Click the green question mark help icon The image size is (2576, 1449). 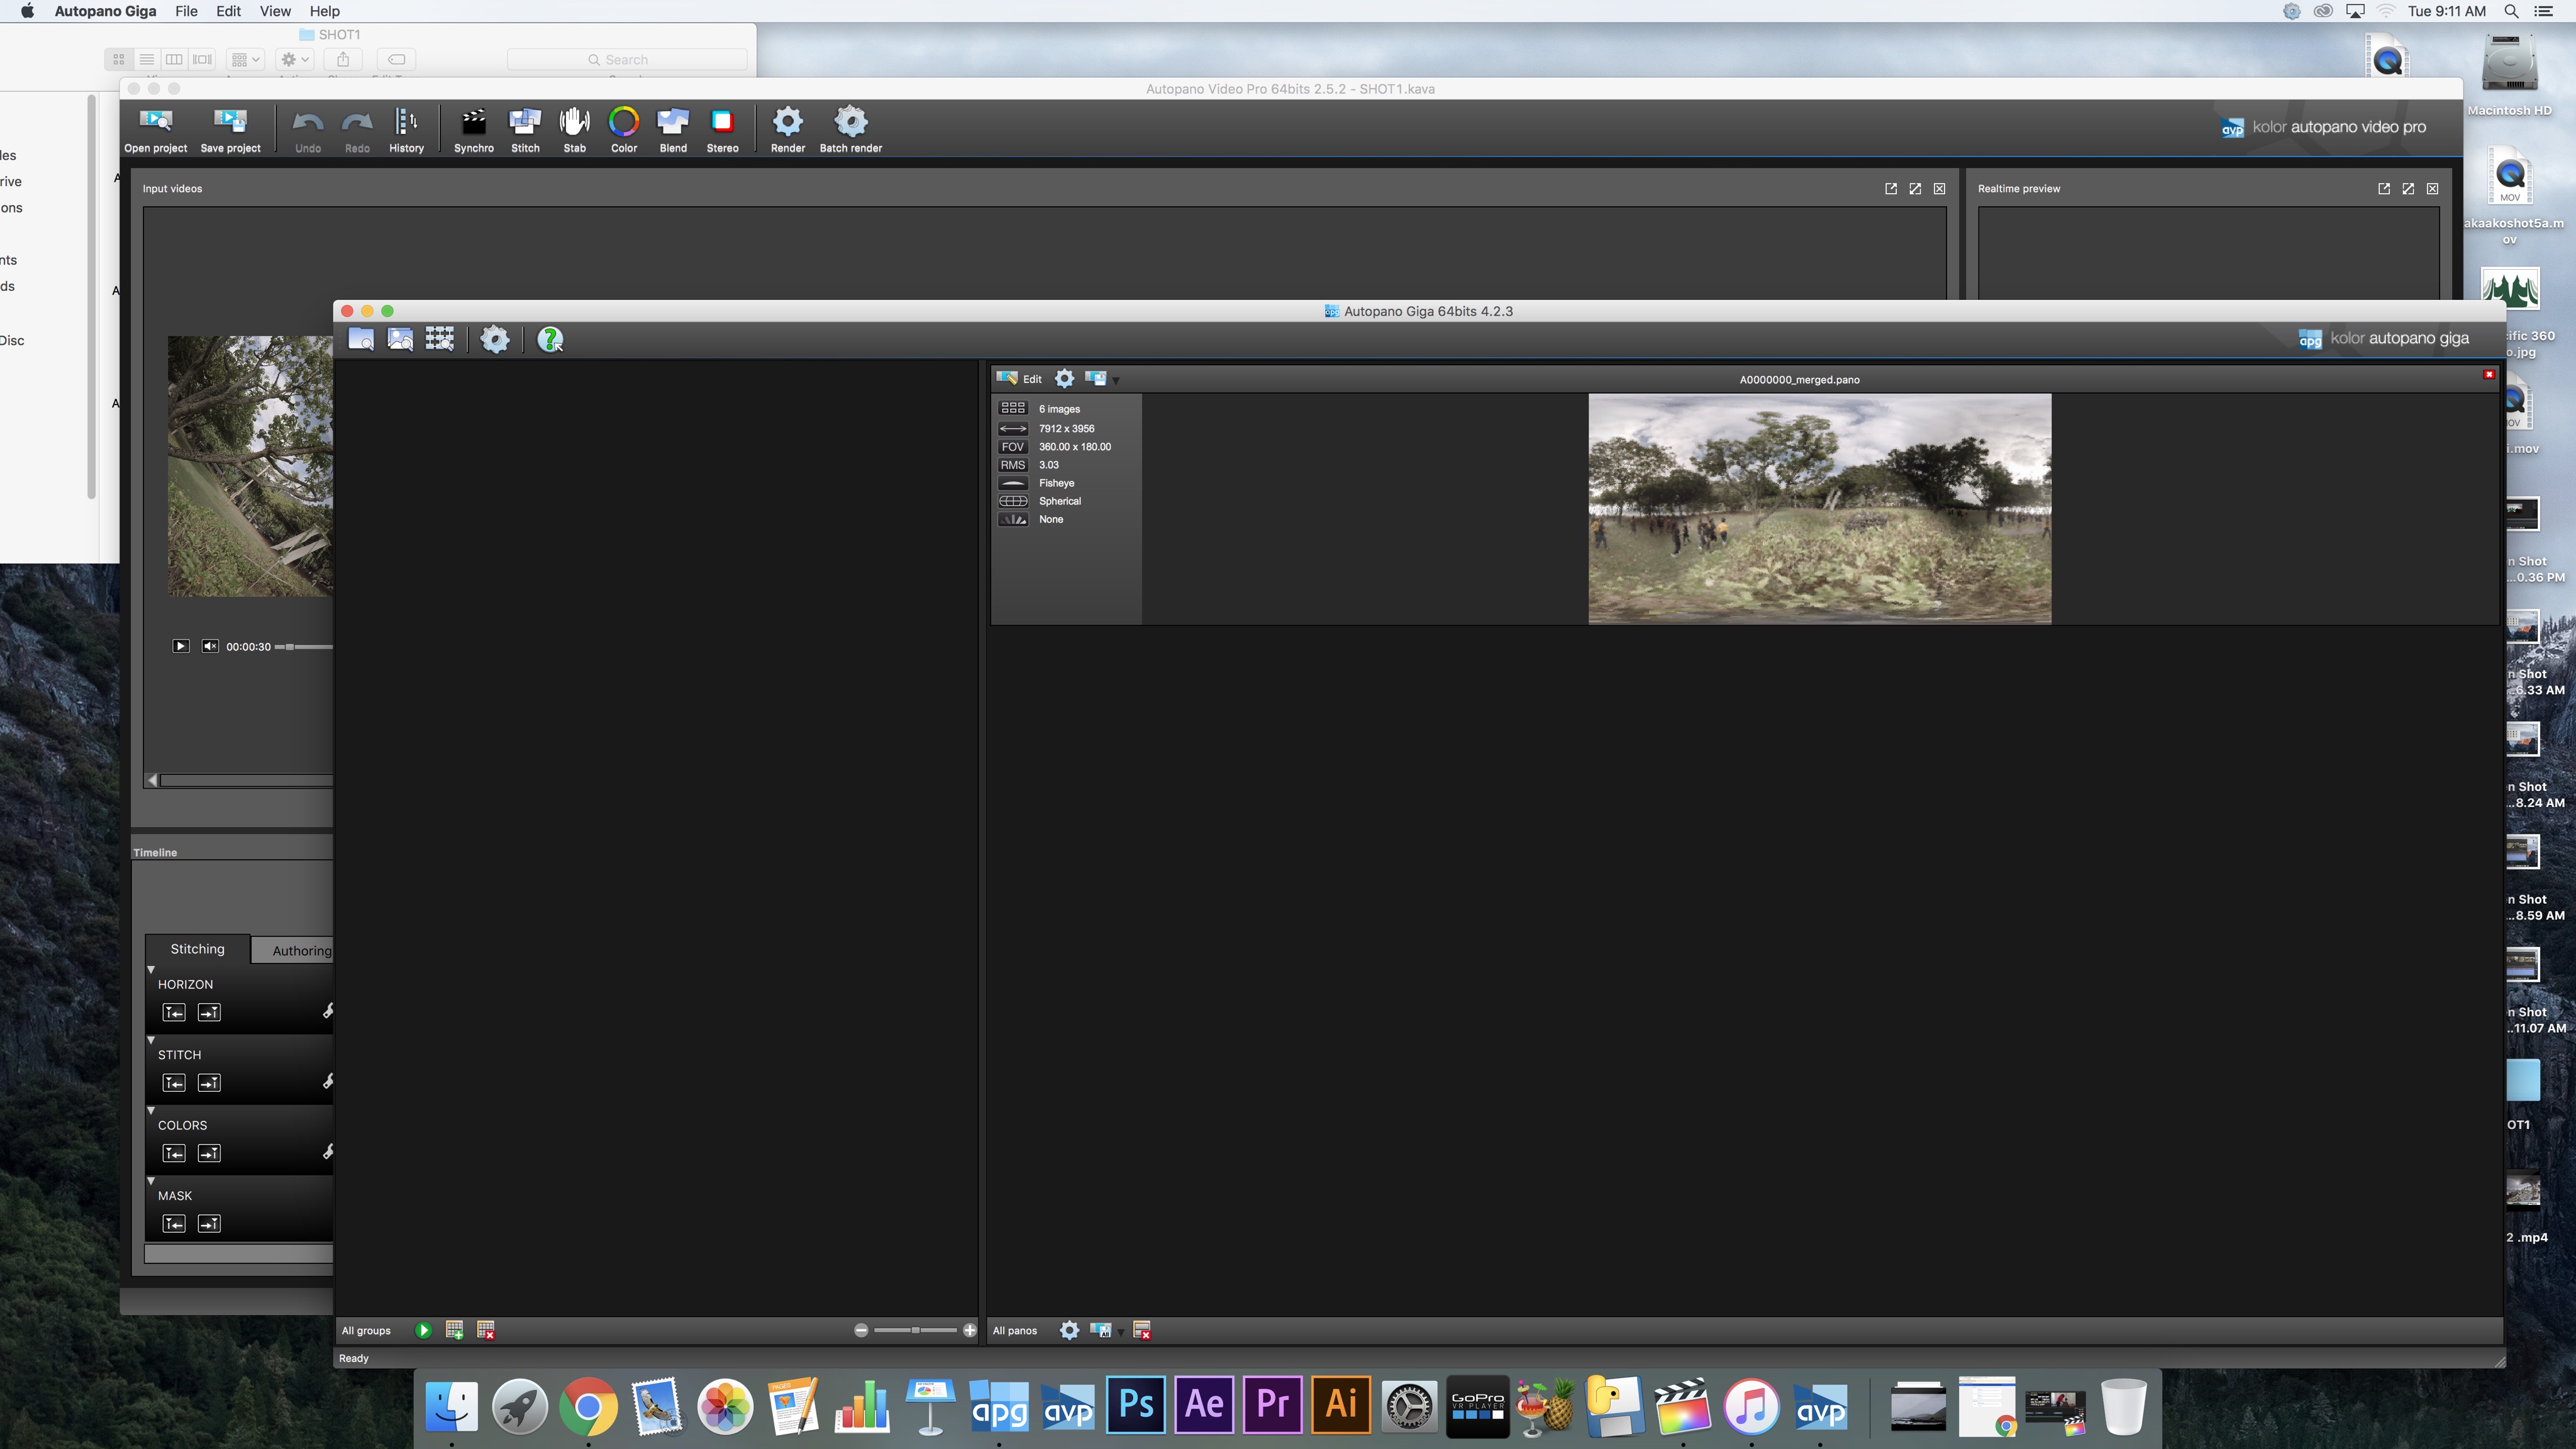(x=550, y=339)
